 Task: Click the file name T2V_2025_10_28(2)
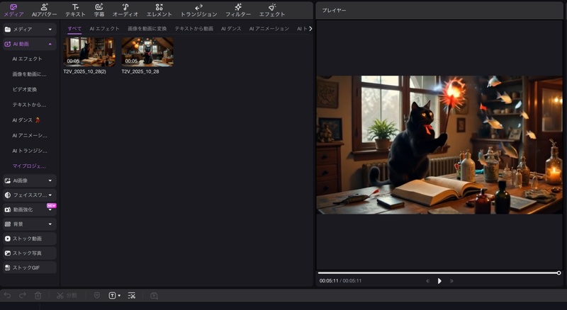point(85,71)
